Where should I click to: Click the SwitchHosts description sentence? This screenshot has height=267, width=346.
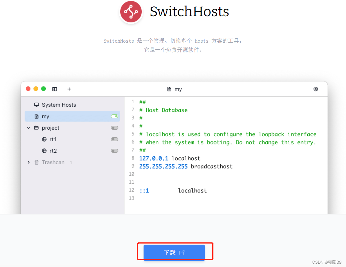tap(173, 41)
